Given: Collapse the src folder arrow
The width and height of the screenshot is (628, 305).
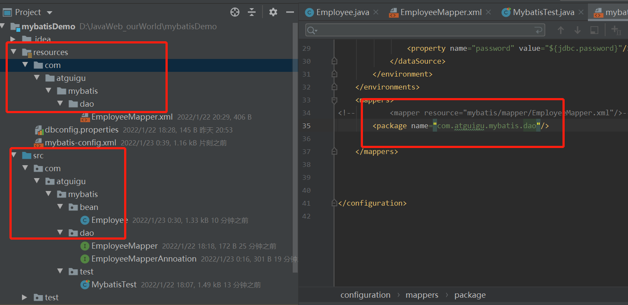Looking at the screenshot, I should pos(13,155).
